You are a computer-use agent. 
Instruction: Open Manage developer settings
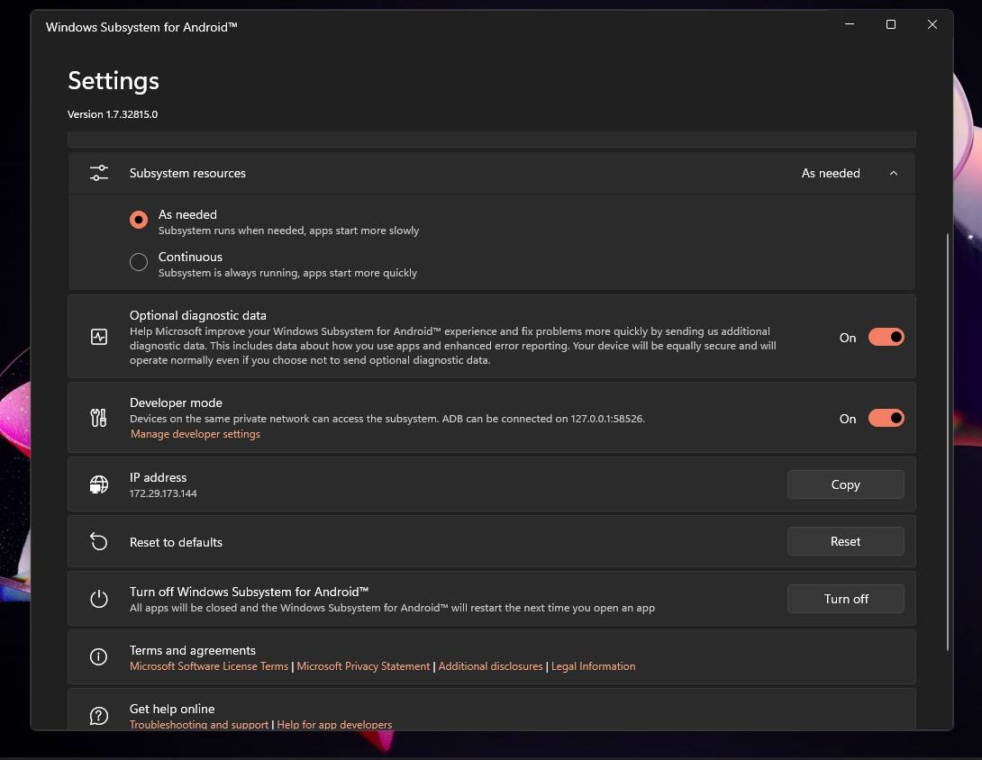click(195, 433)
